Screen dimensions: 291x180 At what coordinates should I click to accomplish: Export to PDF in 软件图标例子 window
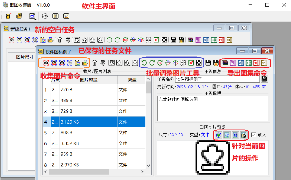256,63
